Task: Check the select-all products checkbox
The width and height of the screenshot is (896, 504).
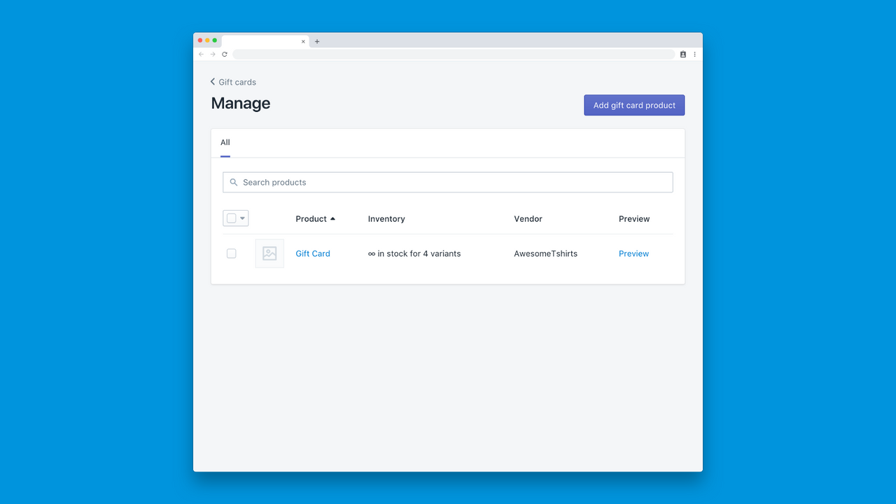Action: [x=232, y=218]
